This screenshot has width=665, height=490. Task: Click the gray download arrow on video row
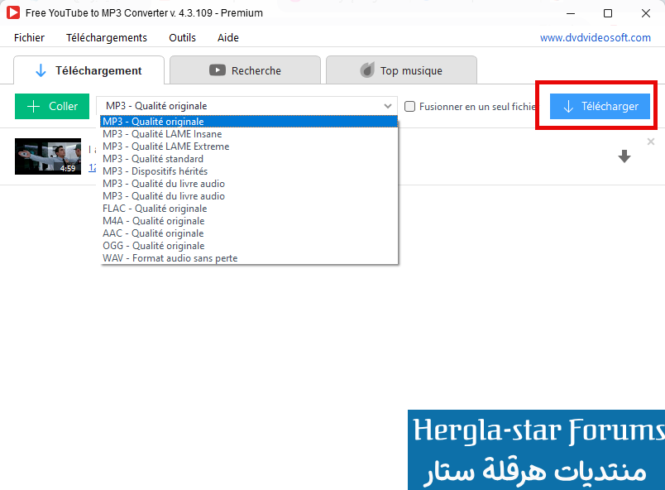click(x=624, y=156)
